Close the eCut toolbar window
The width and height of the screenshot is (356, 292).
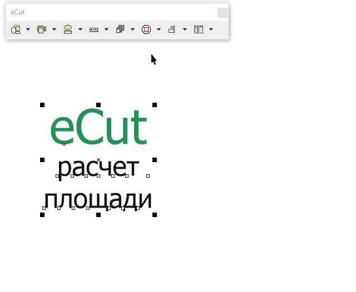[222, 13]
